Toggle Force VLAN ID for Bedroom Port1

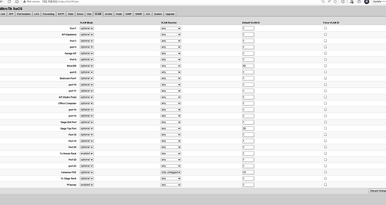pos(325,78)
